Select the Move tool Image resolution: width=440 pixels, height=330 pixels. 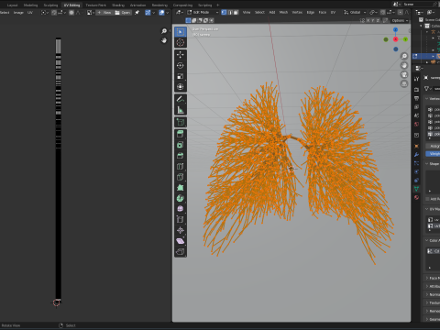click(181, 55)
